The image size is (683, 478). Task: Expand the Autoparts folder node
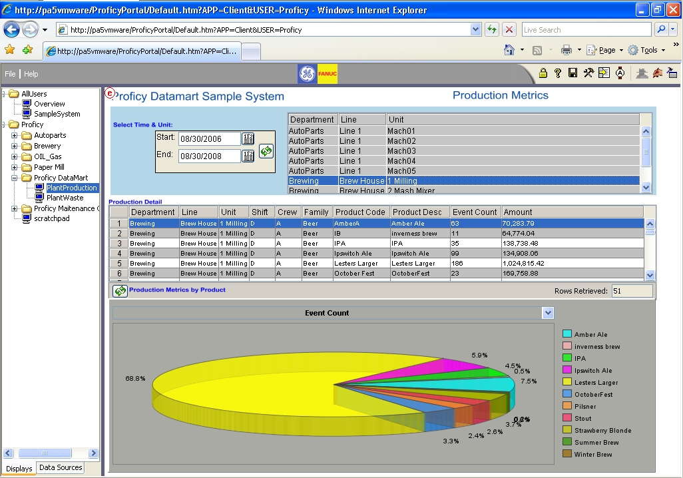click(x=15, y=135)
